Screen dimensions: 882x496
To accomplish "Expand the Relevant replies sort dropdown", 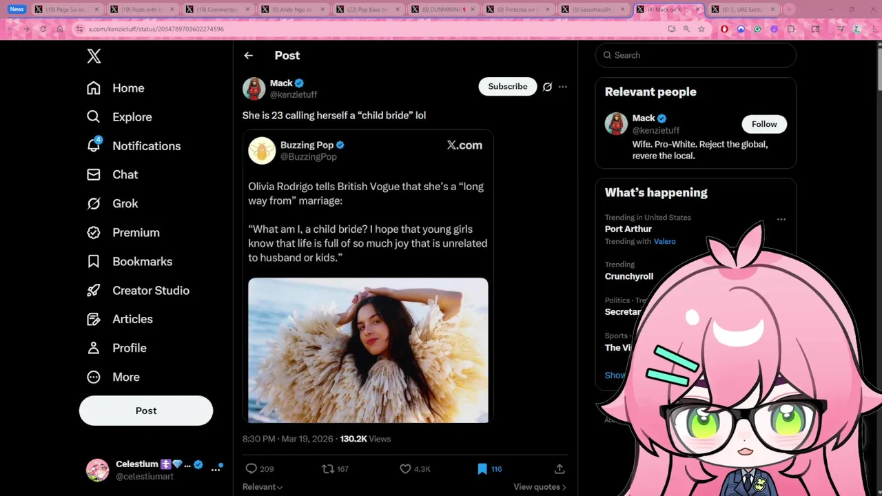I will [263, 487].
